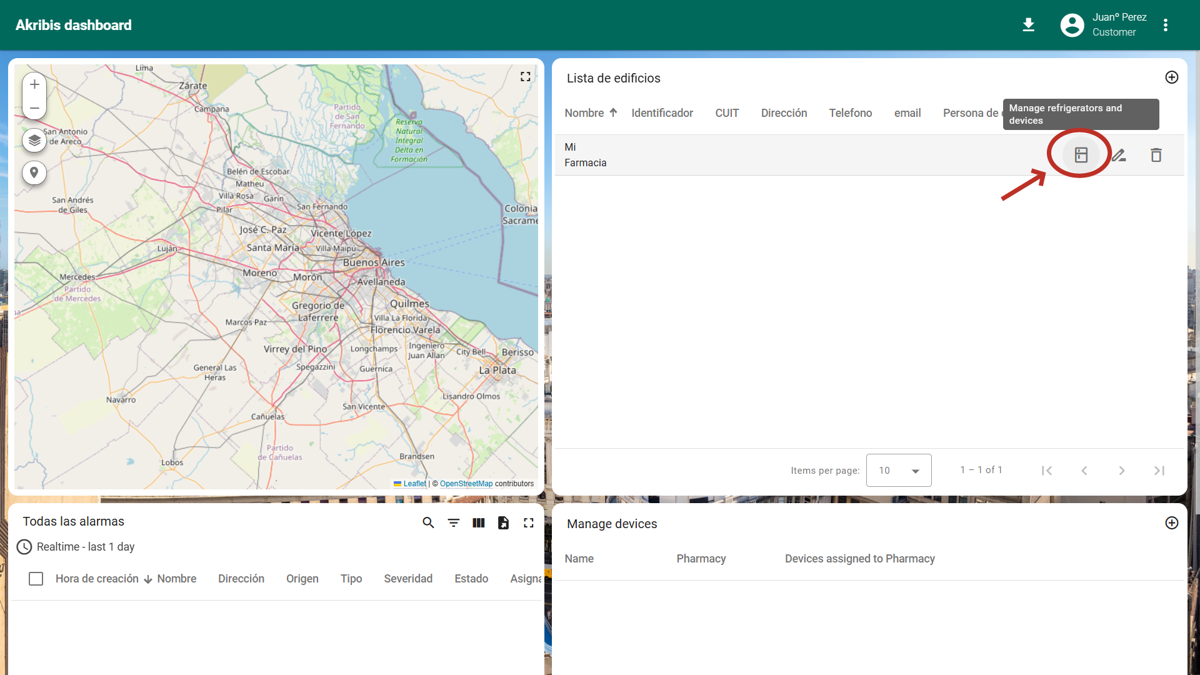1200x675 pixels.
Task: Delete the Mi Farmacia building row
Action: click(x=1156, y=155)
